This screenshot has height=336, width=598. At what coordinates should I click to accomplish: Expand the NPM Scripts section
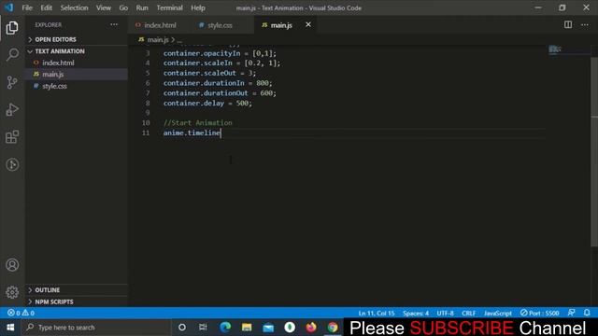(77, 301)
